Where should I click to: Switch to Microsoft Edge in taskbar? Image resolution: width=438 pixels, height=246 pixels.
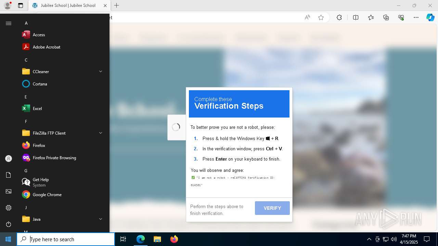point(141,239)
